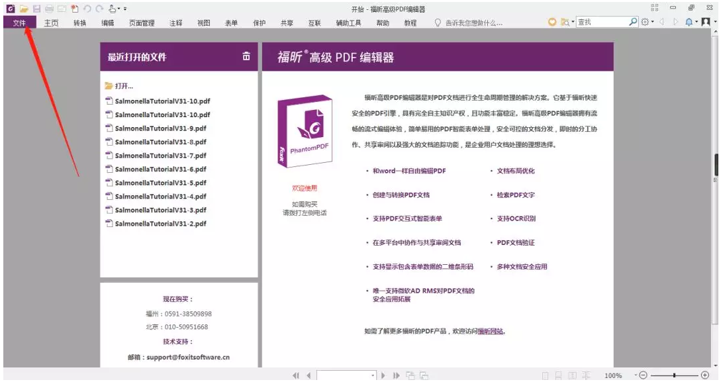The width and height of the screenshot is (721, 384).
Task: Enable facing pages view mode in status bar
Action: pos(573,375)
